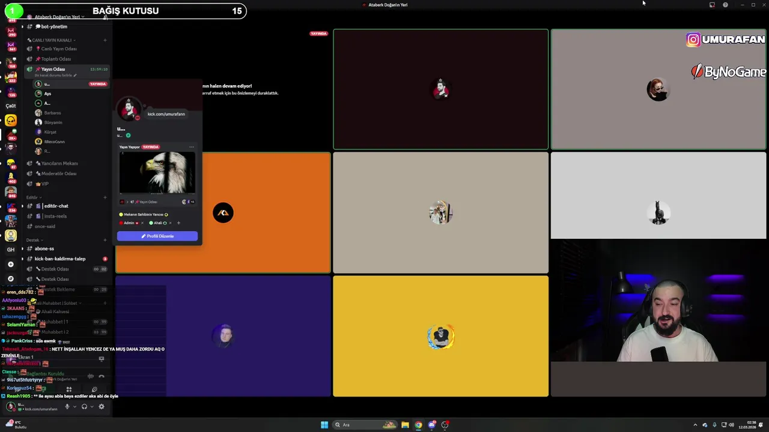Screen dimensions: 769x432
Task: Open Discord from the taskbar
Action: click(431, 425)
